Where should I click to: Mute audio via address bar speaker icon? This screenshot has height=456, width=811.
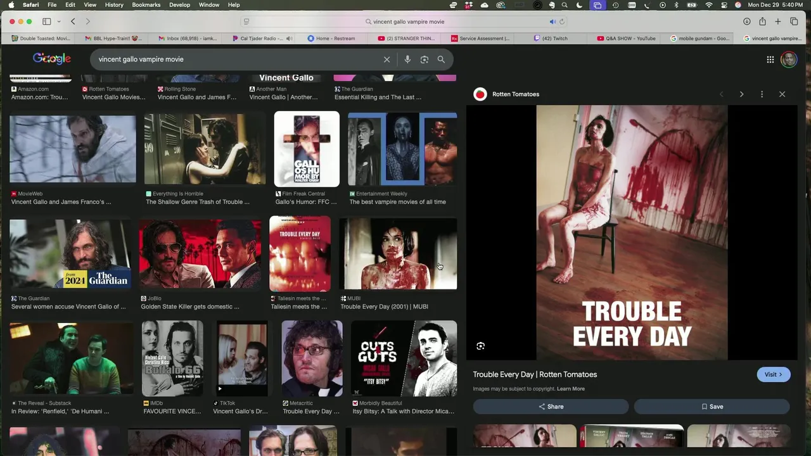tap(552, 22)
